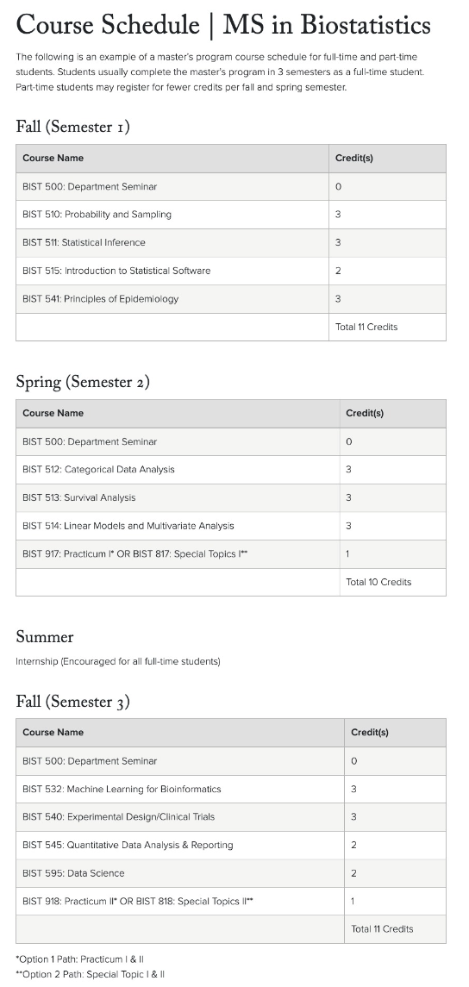Click the Spring (Semester 2) heading
Screen dimensions: 469x987
pyautogui.click(x=83, y=382)
